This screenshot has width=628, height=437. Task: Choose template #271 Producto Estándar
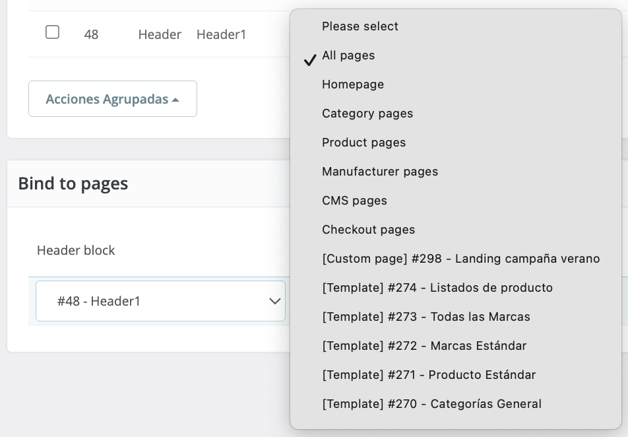click(x=429, y=375)
